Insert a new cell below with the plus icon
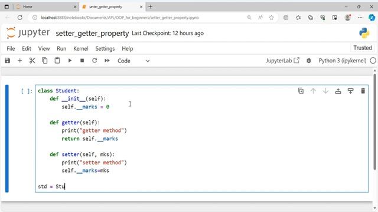 point(19,61)
